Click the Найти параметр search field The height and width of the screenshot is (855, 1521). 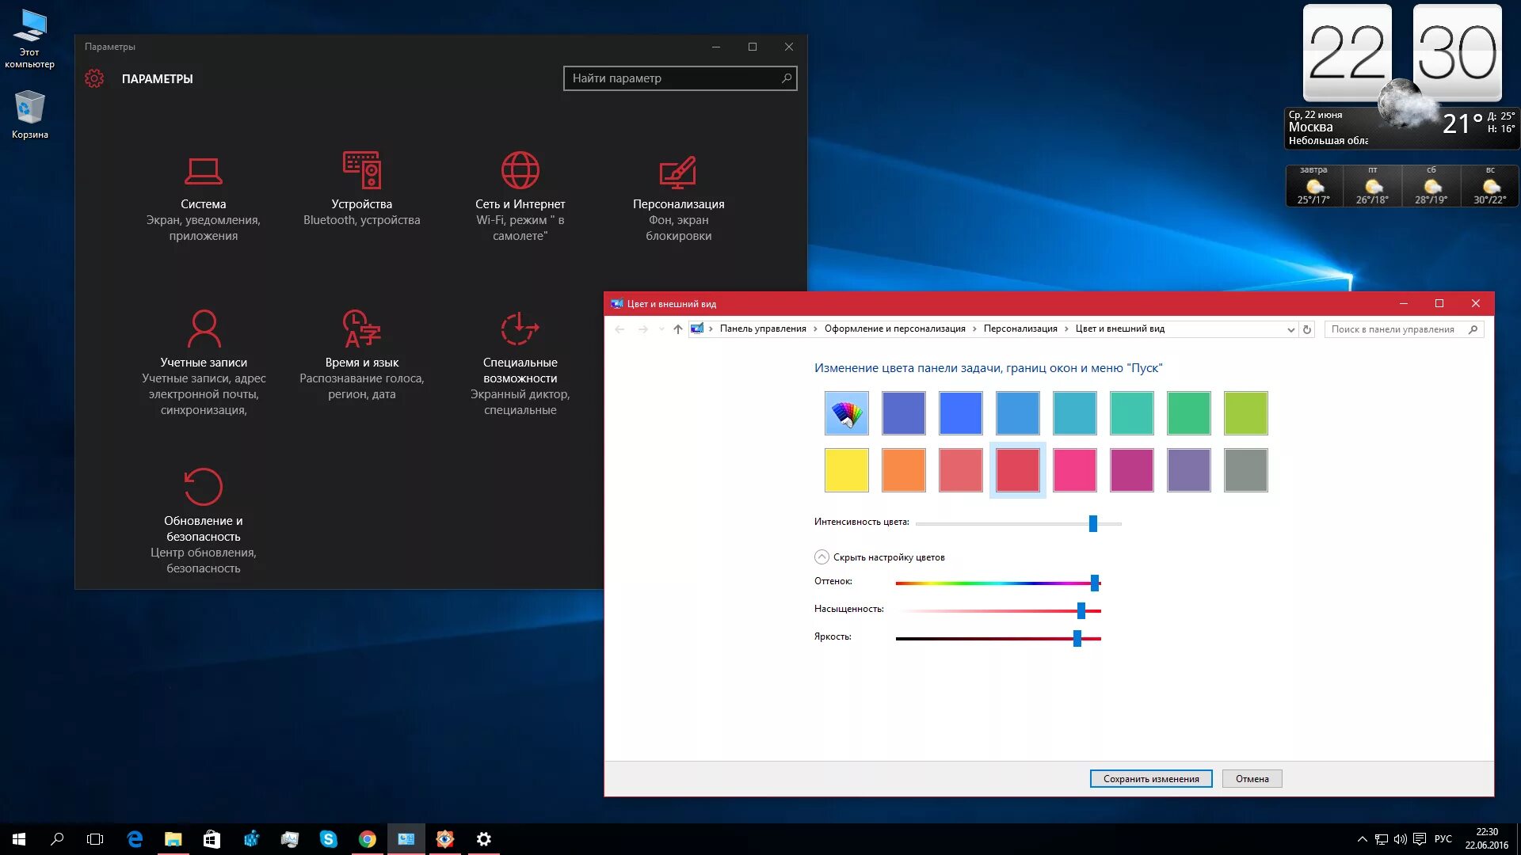673,78
